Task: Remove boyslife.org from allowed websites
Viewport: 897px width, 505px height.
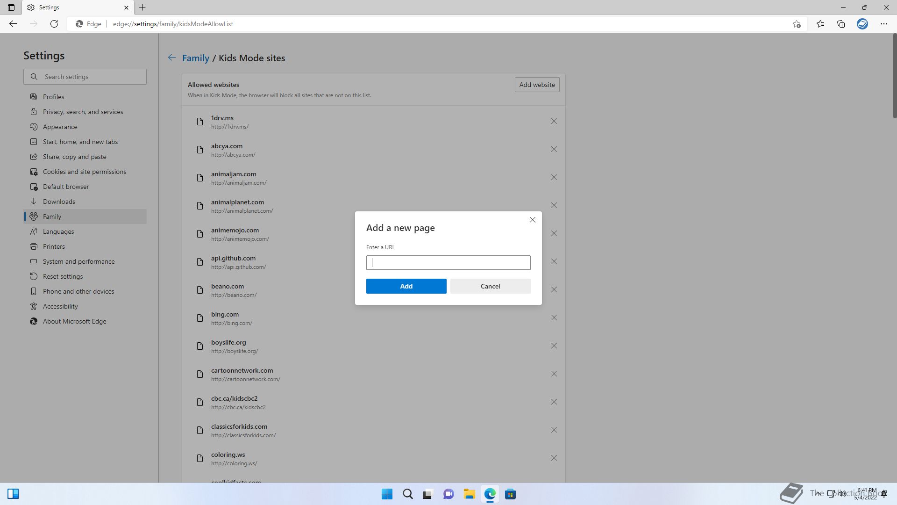Action: click(554, 346)
